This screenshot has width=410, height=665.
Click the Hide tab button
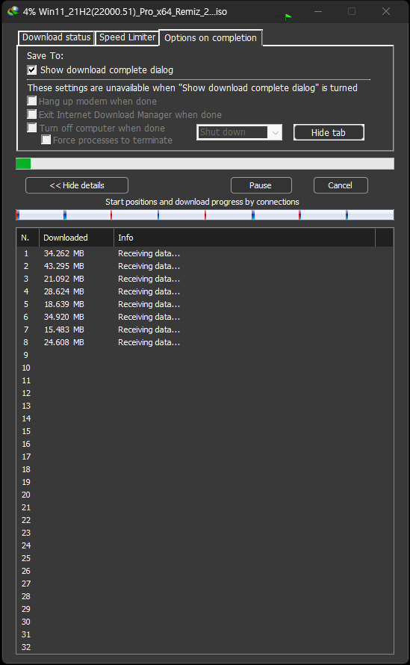(x=329, y=132)
